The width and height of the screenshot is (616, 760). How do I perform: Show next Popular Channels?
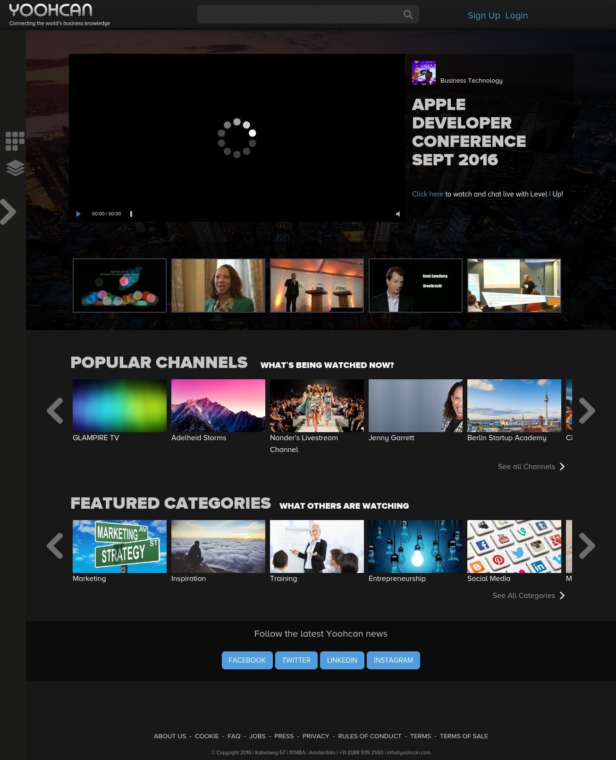(587, 410)
